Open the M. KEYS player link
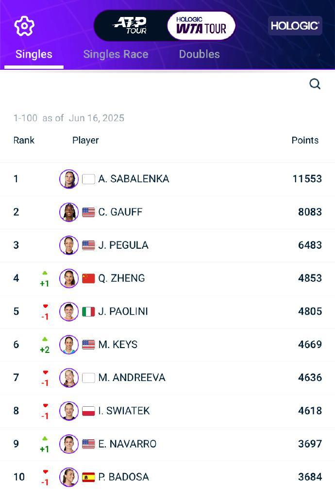 coord(118,344)
